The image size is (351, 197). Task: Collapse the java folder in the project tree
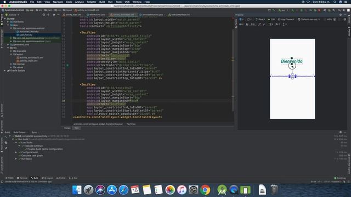8,25
